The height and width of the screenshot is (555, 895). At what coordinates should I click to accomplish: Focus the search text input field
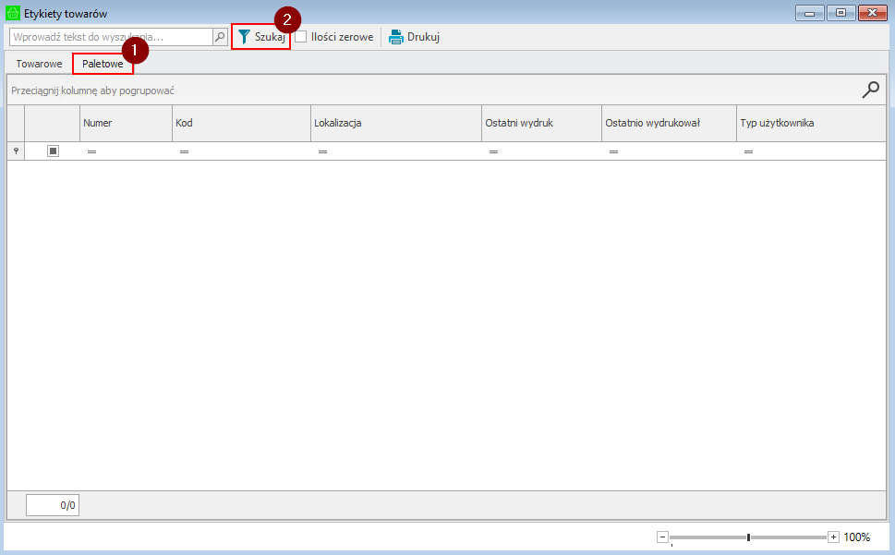point(111,37)
